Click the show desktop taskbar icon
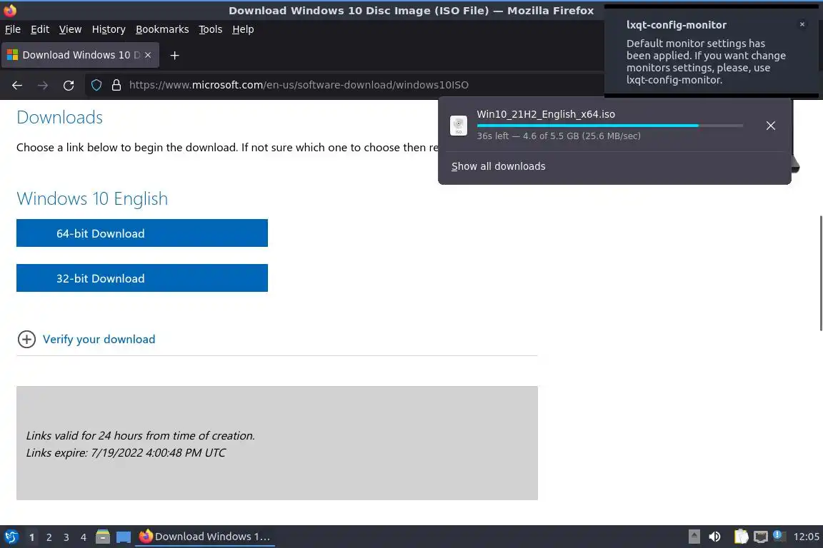The image size is (823, 548). (124, 537)
